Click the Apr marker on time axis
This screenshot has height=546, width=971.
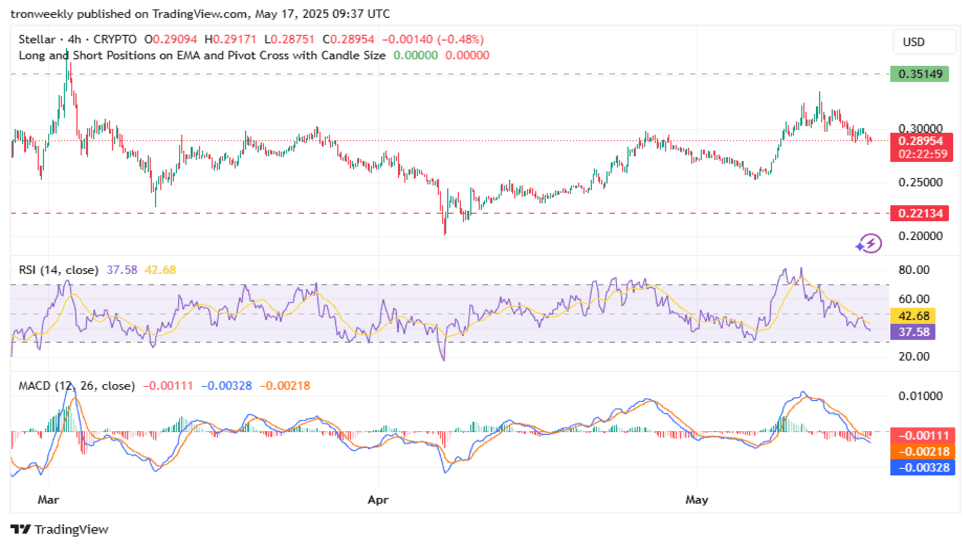(x=378, y=500)
